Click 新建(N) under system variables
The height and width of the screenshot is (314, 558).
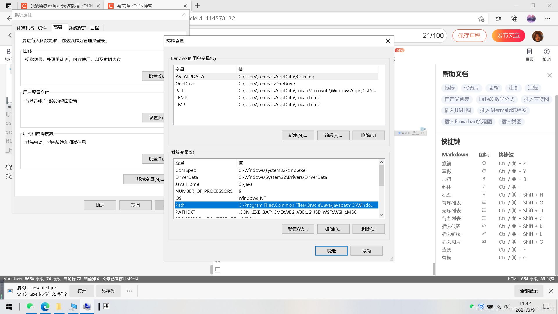coord(298,229)
